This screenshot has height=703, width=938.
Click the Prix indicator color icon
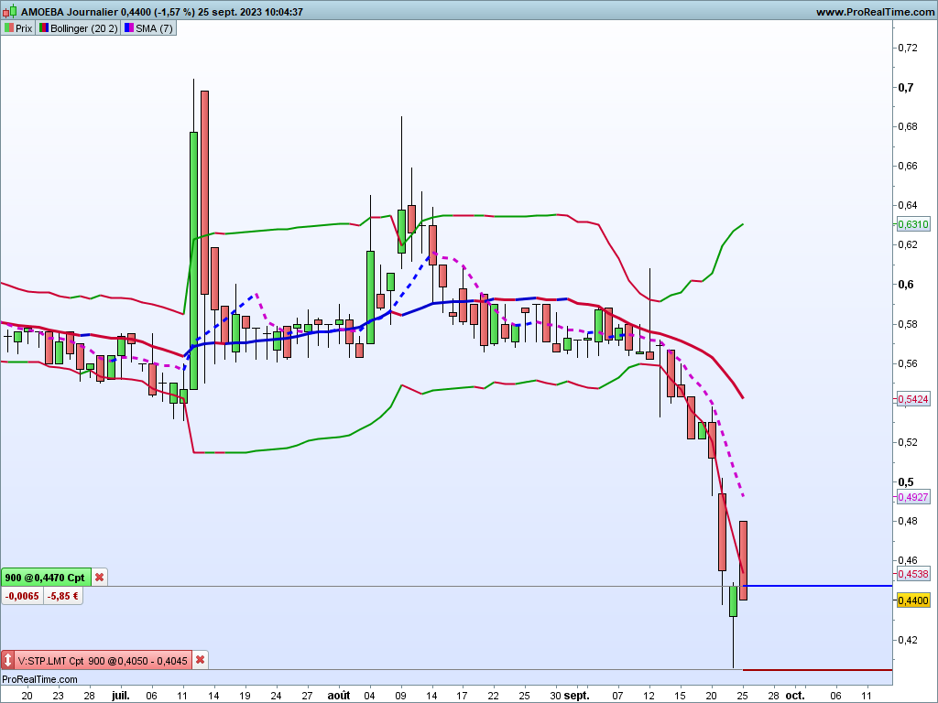pos(9,27)
